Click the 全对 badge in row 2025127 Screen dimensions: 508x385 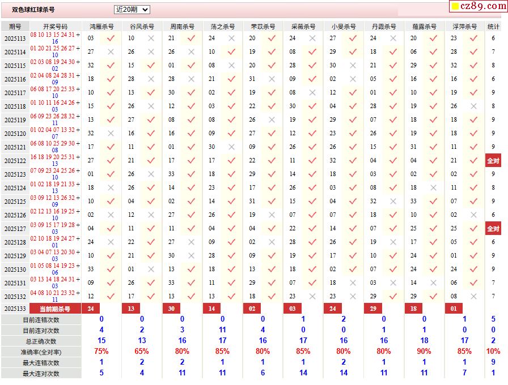[x=493, y=229]
